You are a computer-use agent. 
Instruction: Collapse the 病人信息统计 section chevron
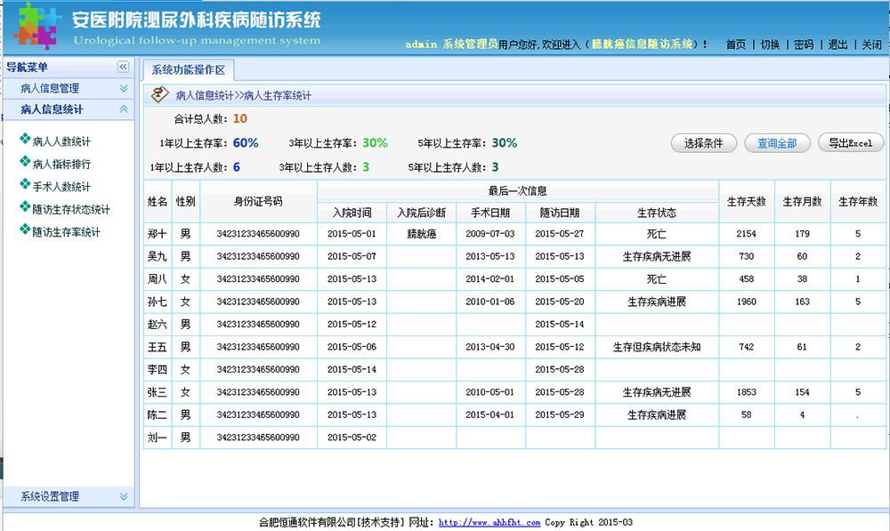(123, 109)
